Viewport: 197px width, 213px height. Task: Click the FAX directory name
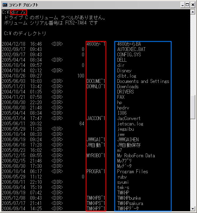coord(121,97)
